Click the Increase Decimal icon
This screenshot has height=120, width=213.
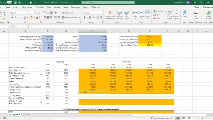click(98, 18)
